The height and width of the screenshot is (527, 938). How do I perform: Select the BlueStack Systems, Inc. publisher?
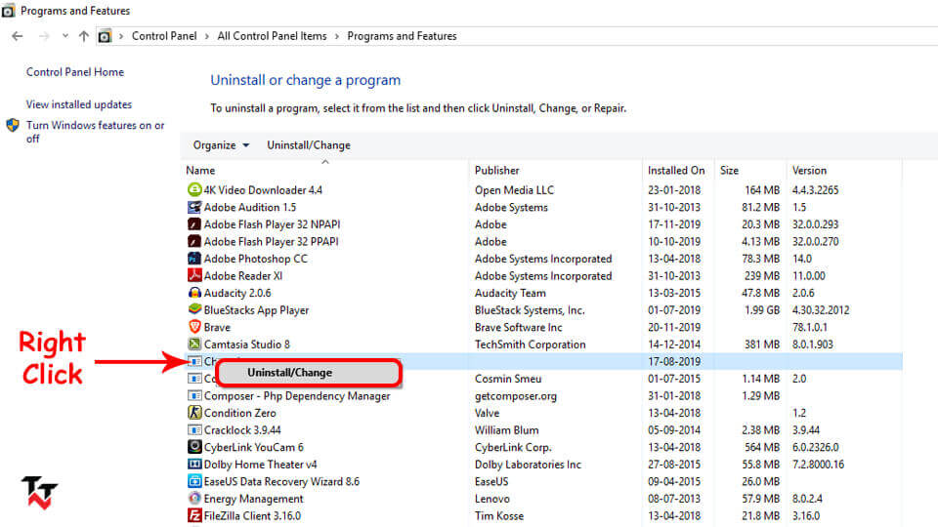pos(530,310)
